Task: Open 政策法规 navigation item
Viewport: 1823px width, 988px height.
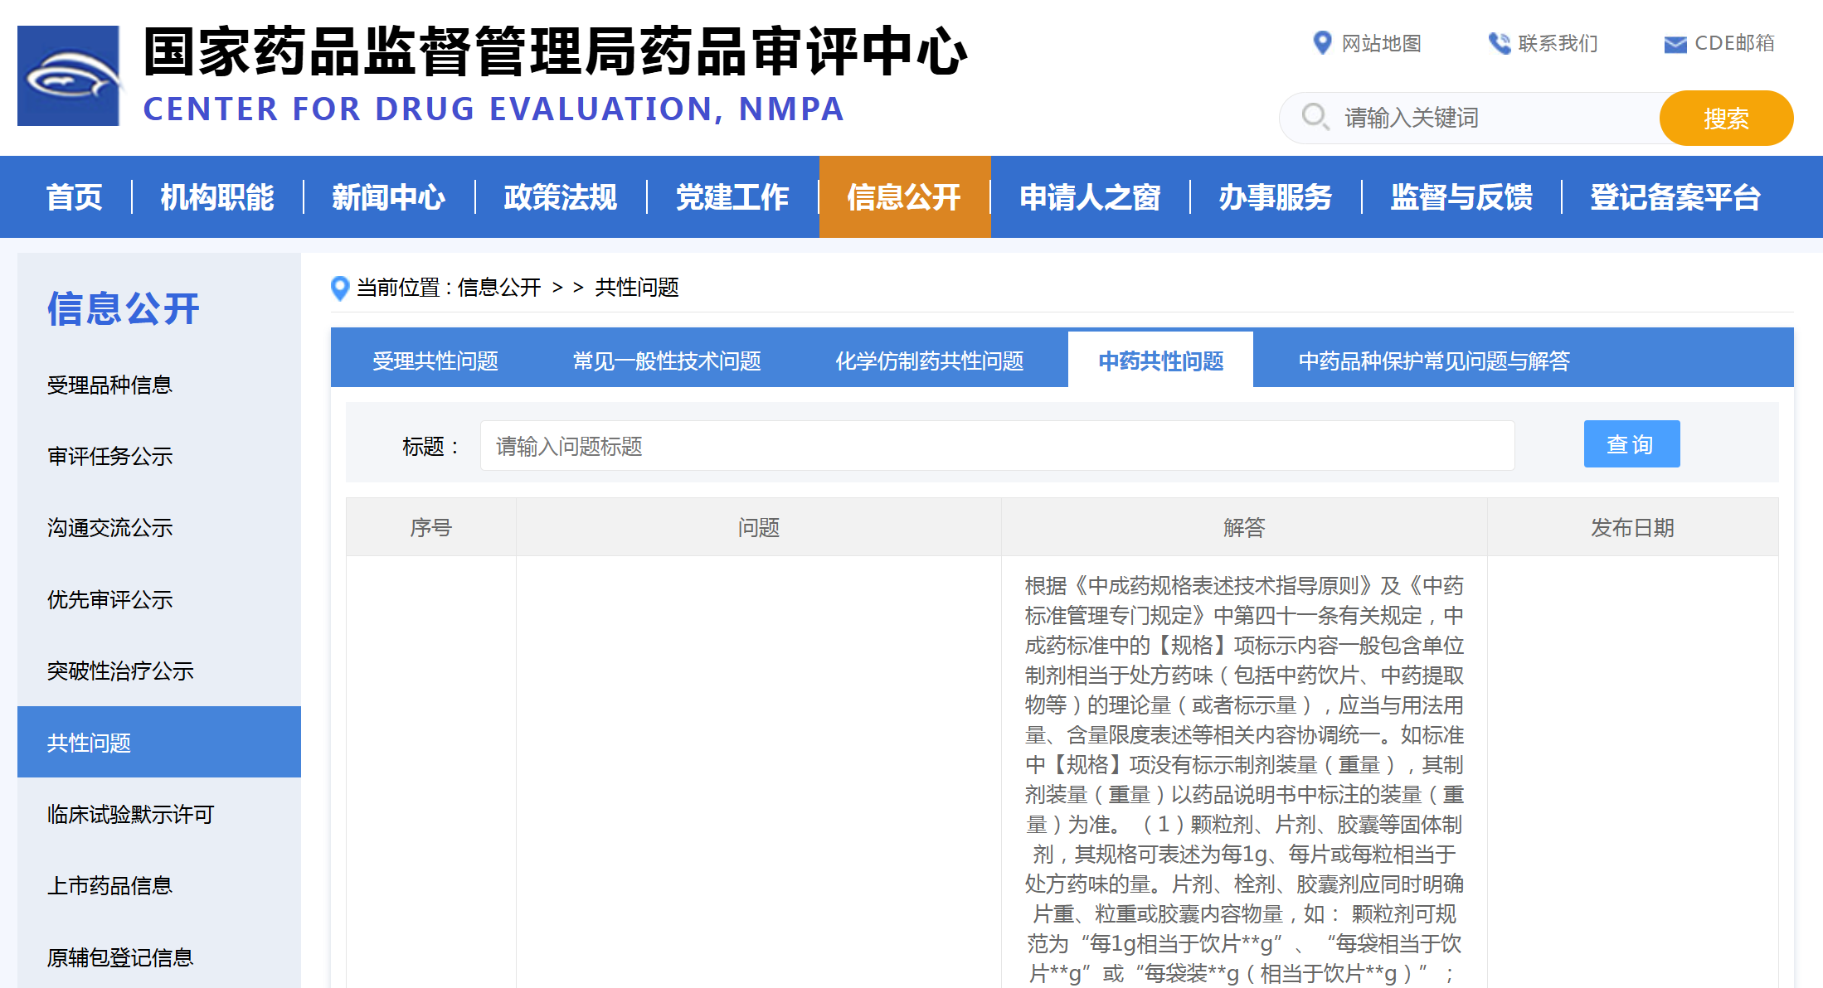Action: pyautogui.click(x=561, y=197)
